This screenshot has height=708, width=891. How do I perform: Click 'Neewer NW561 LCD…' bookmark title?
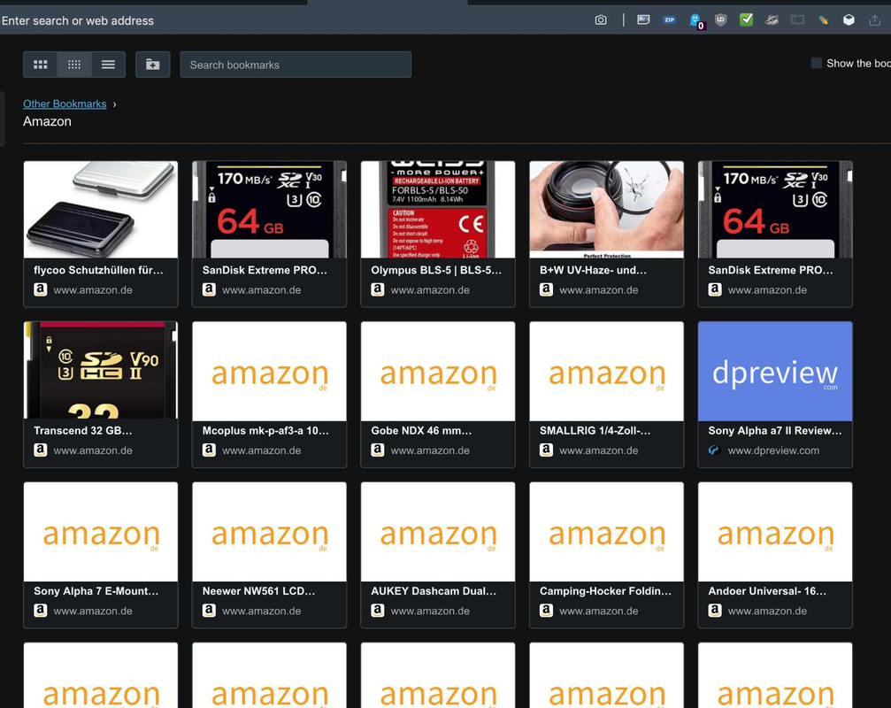click(258, 591)
